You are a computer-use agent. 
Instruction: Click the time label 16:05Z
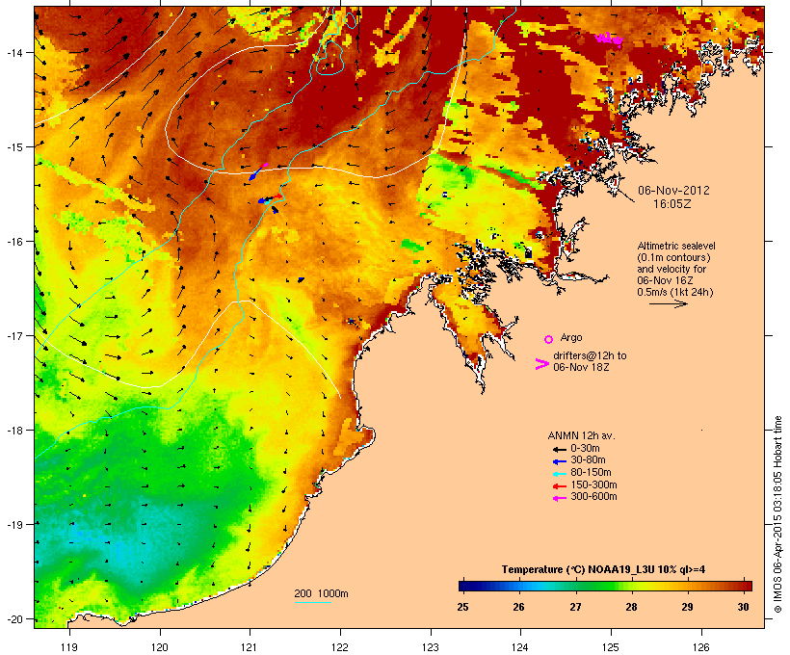pyautogui.click(x=672, y=204)
